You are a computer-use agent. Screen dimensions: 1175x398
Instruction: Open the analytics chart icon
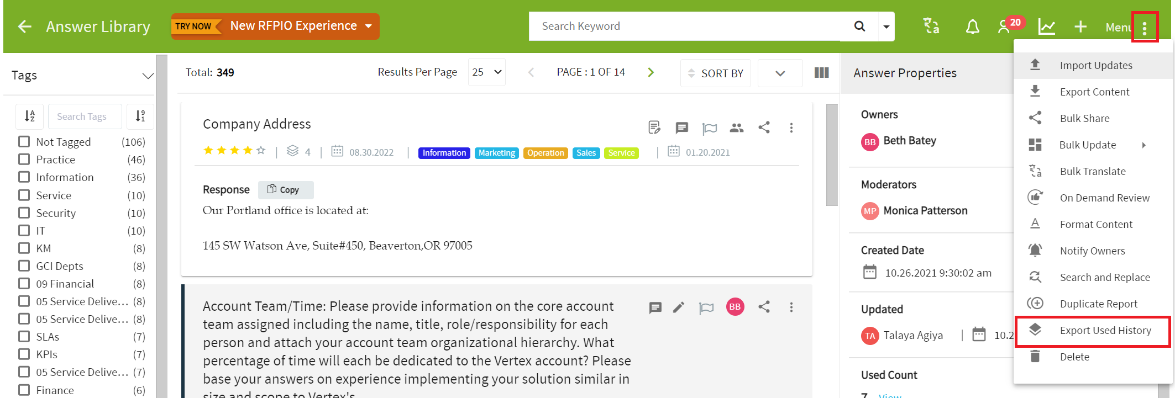coord(1046,26)
